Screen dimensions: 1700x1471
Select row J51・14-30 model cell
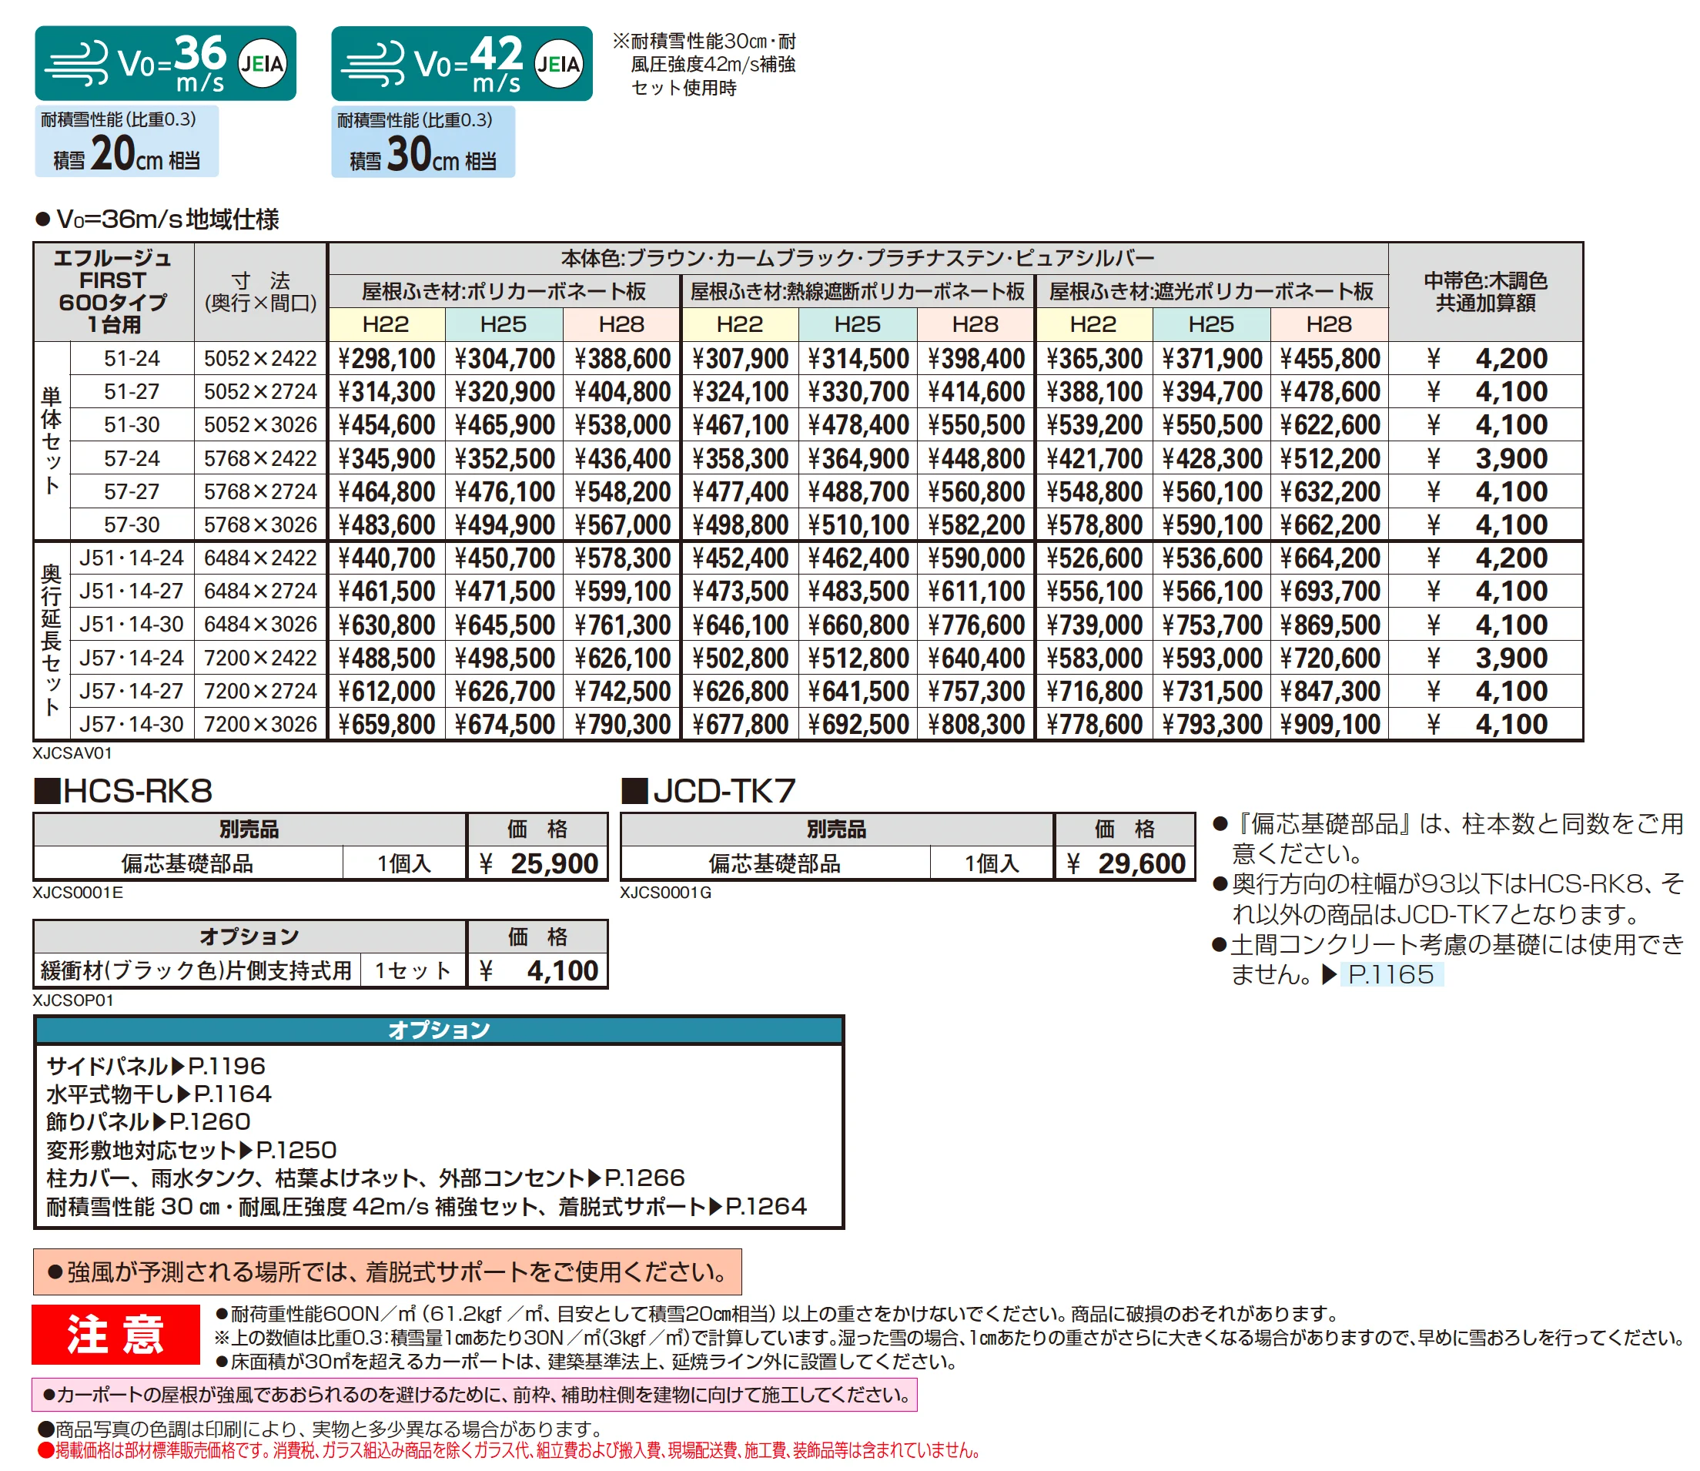tap(132, 625)
